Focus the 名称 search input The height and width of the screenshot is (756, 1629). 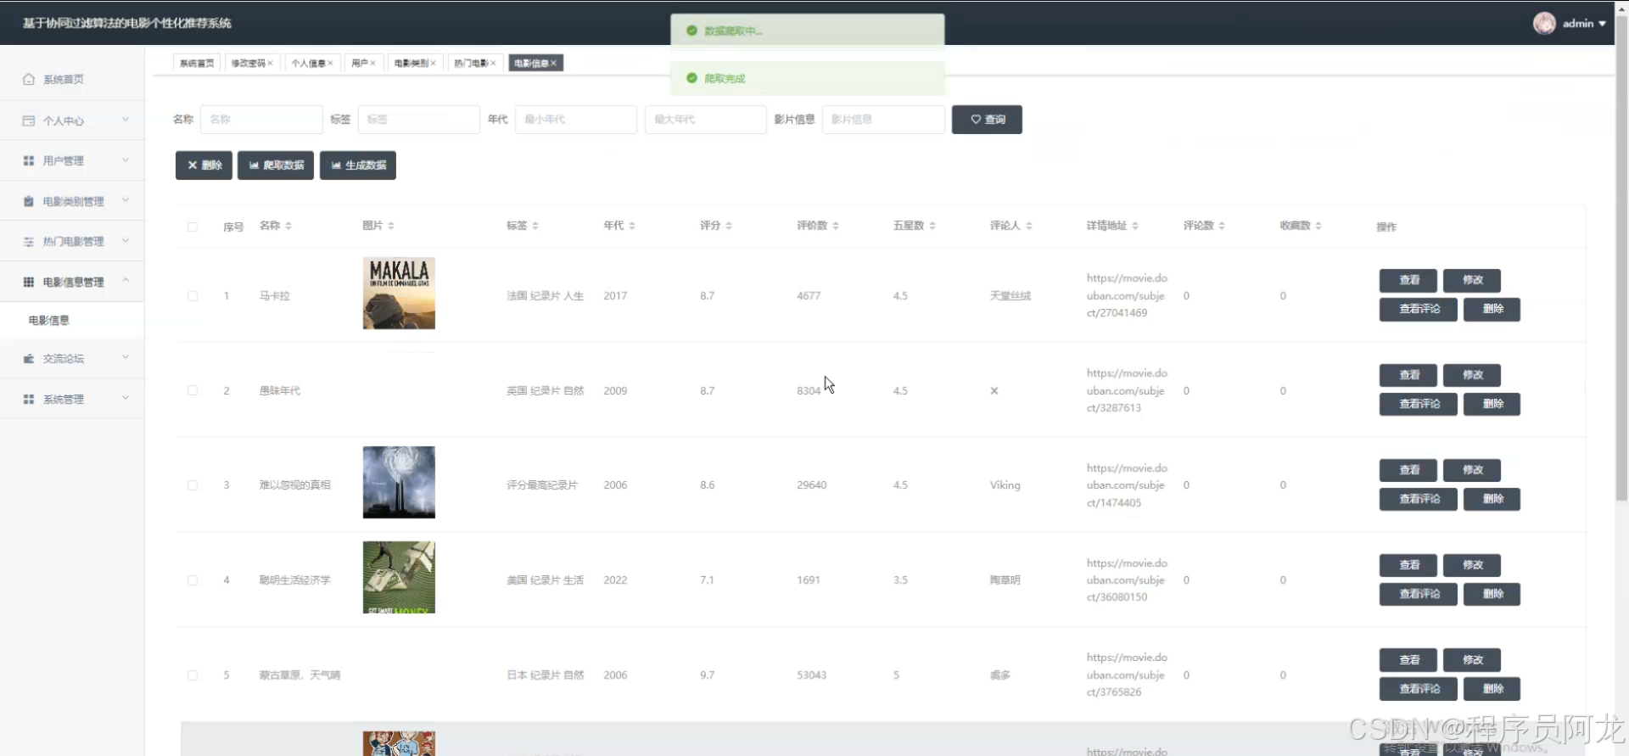(x=261, y=120)
